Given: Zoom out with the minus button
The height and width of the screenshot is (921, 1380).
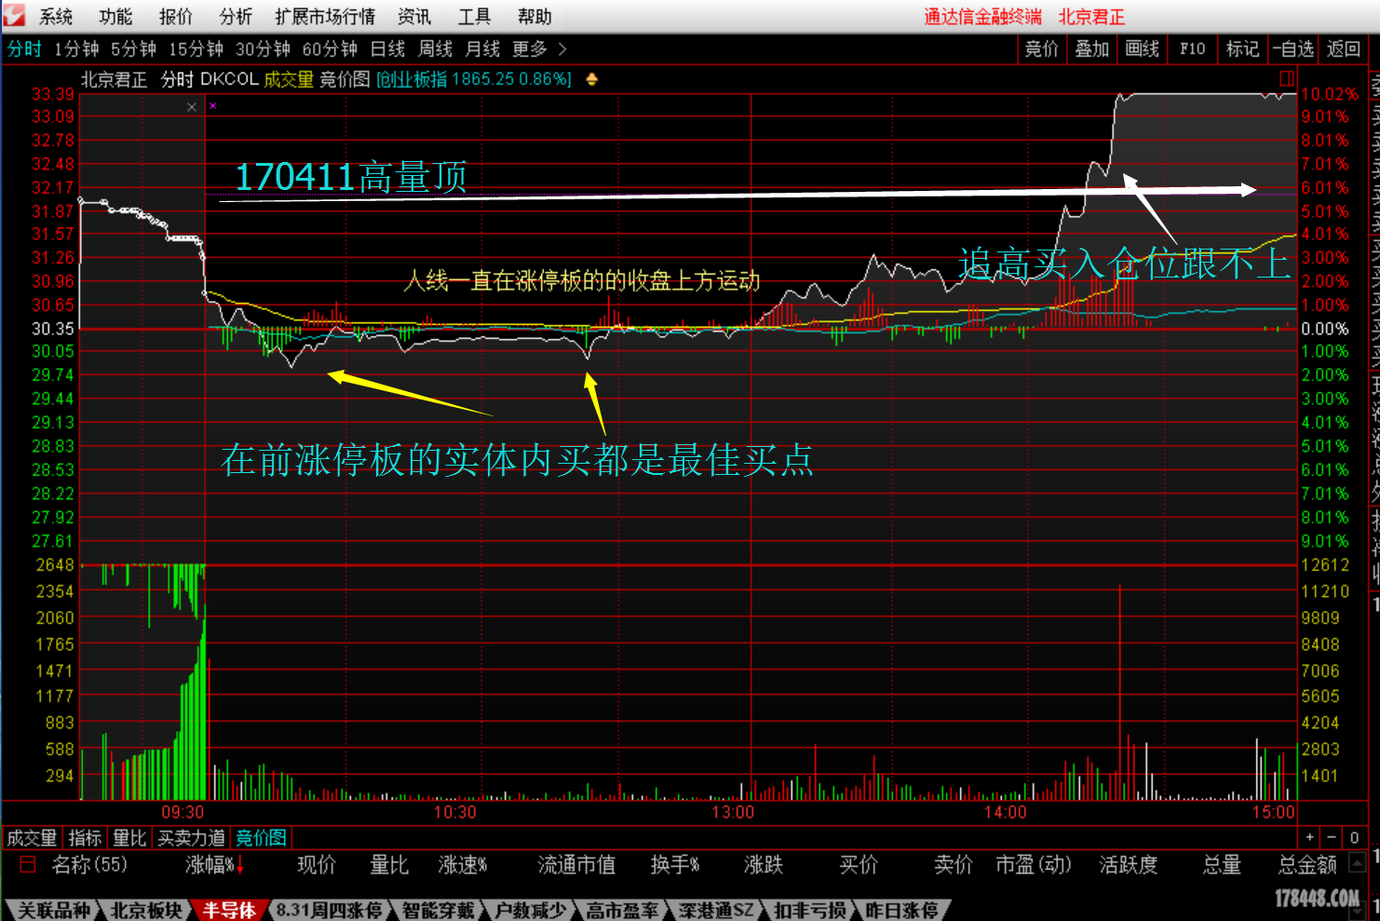Looking at the screenshot, I should tap(1332, 837).
